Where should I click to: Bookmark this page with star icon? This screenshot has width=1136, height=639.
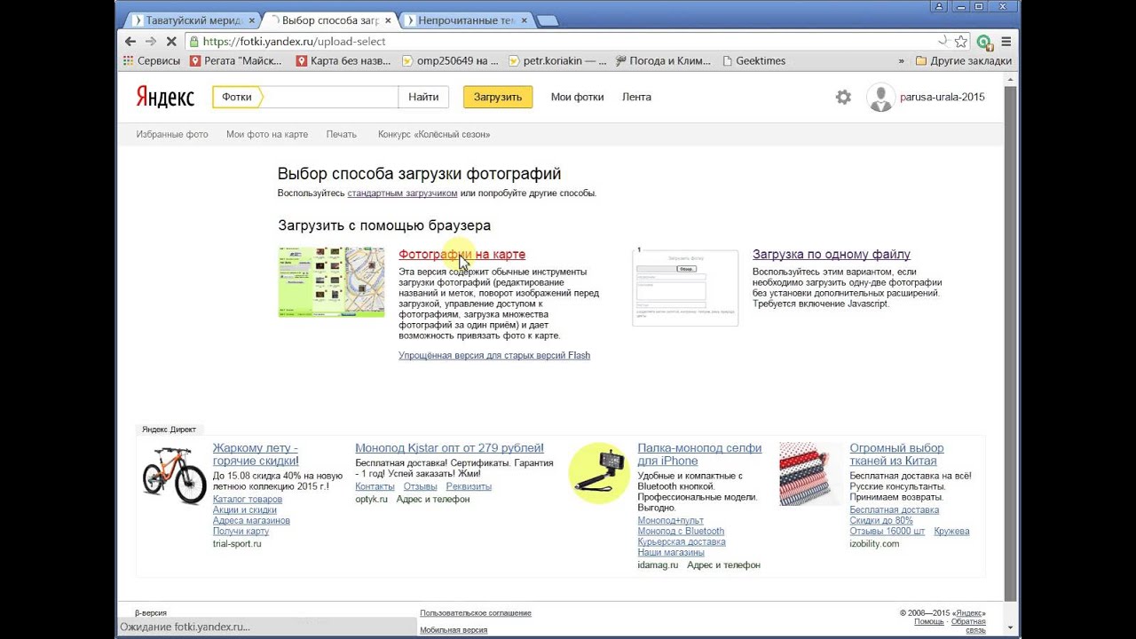[960, 42]
